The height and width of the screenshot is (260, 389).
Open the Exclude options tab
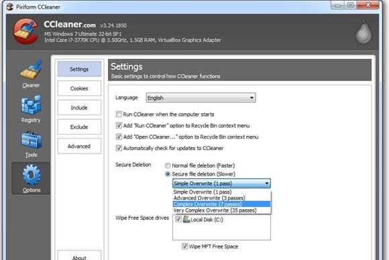(x=79, y=127)
